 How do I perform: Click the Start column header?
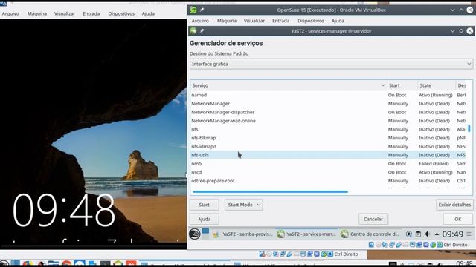[x=402, y=85]
